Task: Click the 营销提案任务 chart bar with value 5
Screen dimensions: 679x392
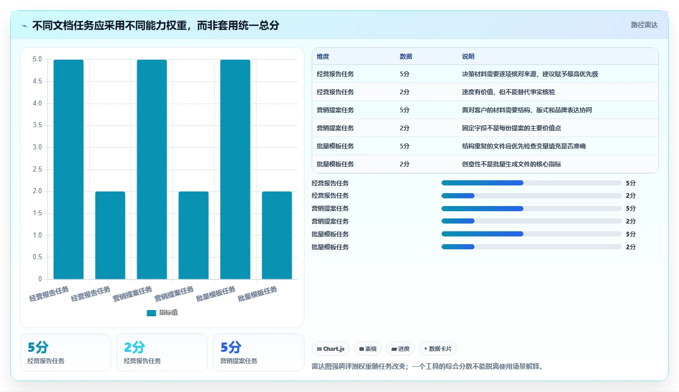Action: coord(152,169)
